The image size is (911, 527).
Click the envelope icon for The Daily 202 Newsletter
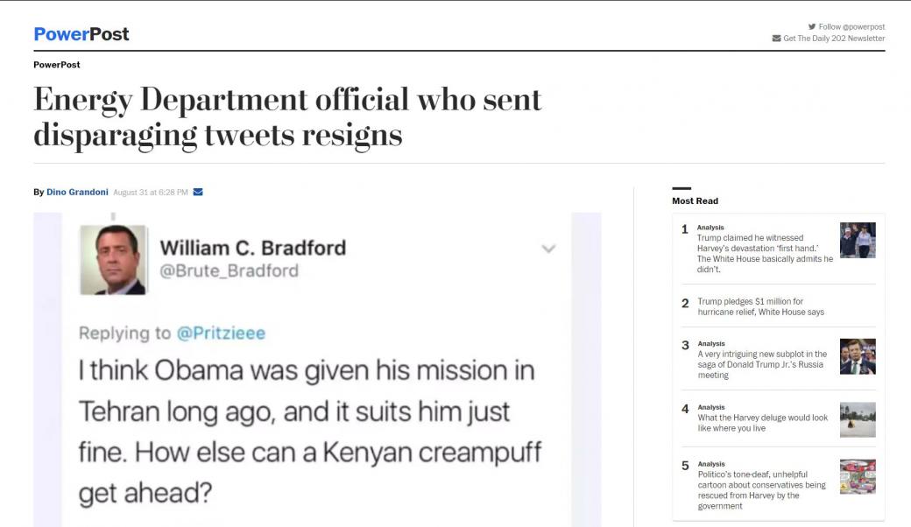coord(774,37)
